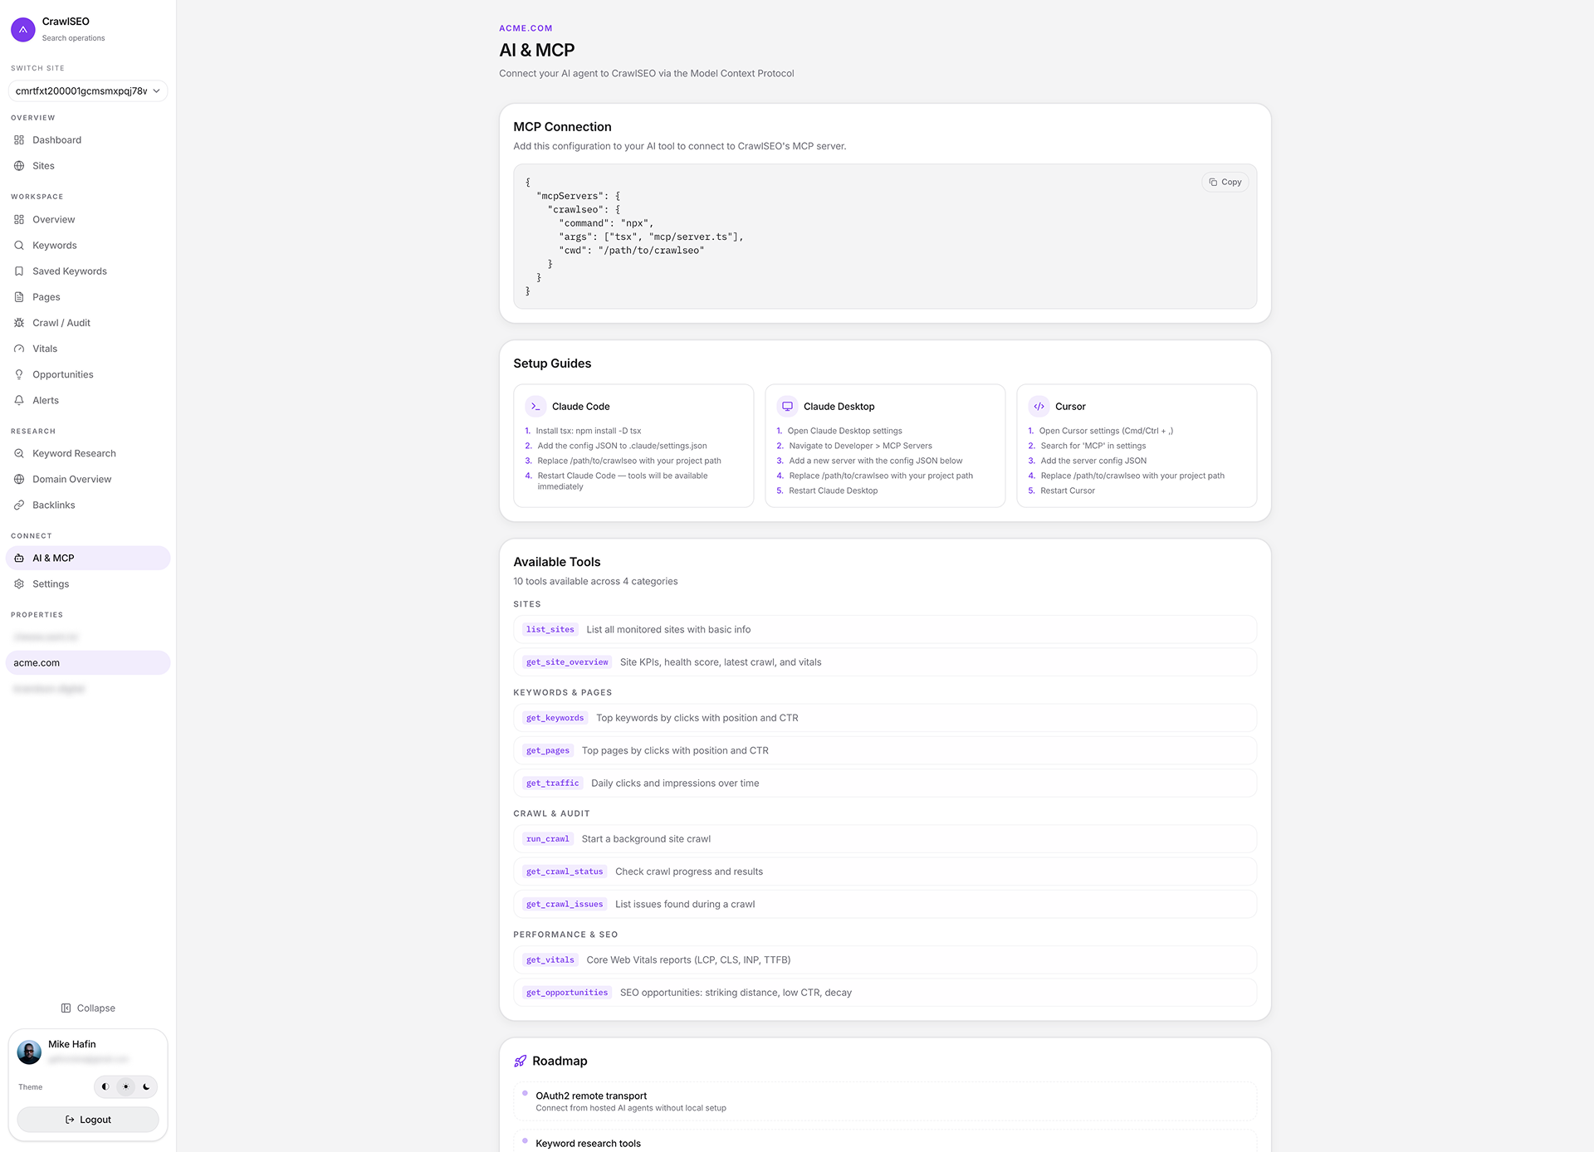Image resolution: width=1594 pixels, height=1152 pixels.
Task: Click the Keyword Research search icon
Action: coord(19,453)
